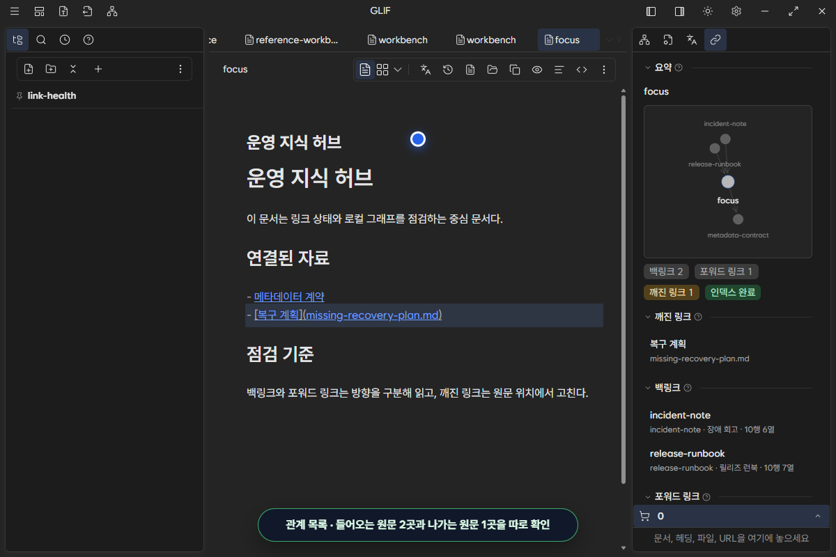
Task: Open the file-link tab in the right panel
Action: click(668, 40)
